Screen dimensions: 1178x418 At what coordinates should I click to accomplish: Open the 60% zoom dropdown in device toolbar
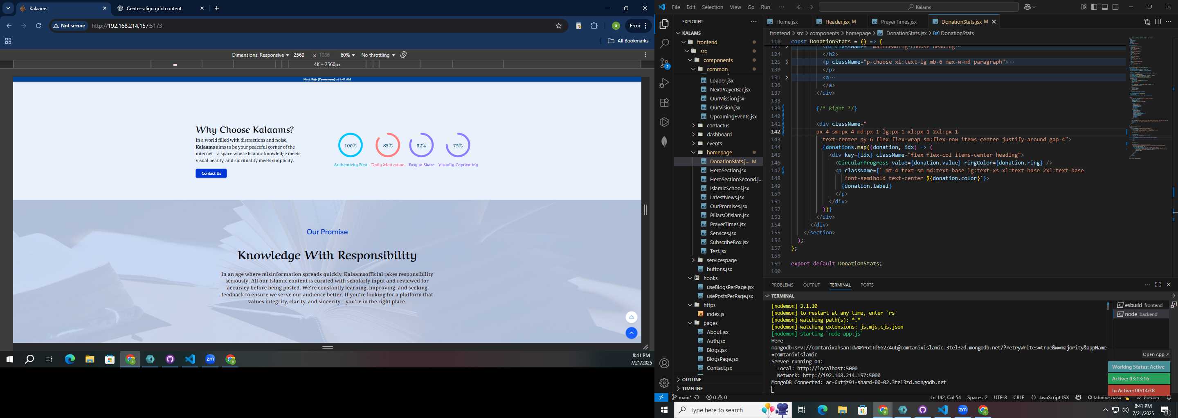pyautogui.click(x=348, y=55)
